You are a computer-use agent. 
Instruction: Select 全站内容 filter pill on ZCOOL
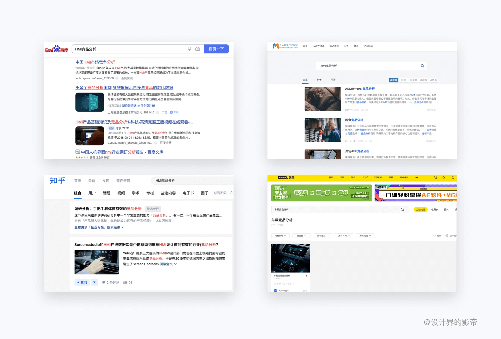coord(421,210)
